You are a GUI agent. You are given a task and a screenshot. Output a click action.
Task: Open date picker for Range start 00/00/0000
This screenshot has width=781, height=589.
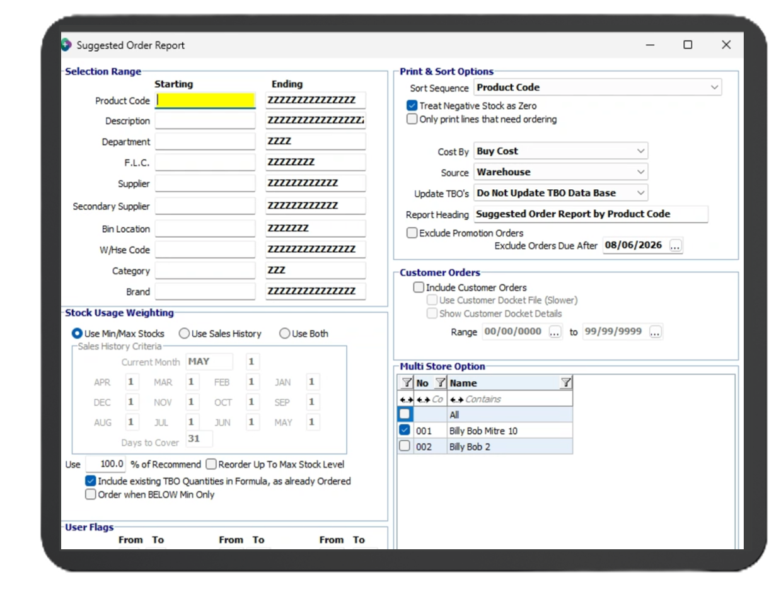555,332
